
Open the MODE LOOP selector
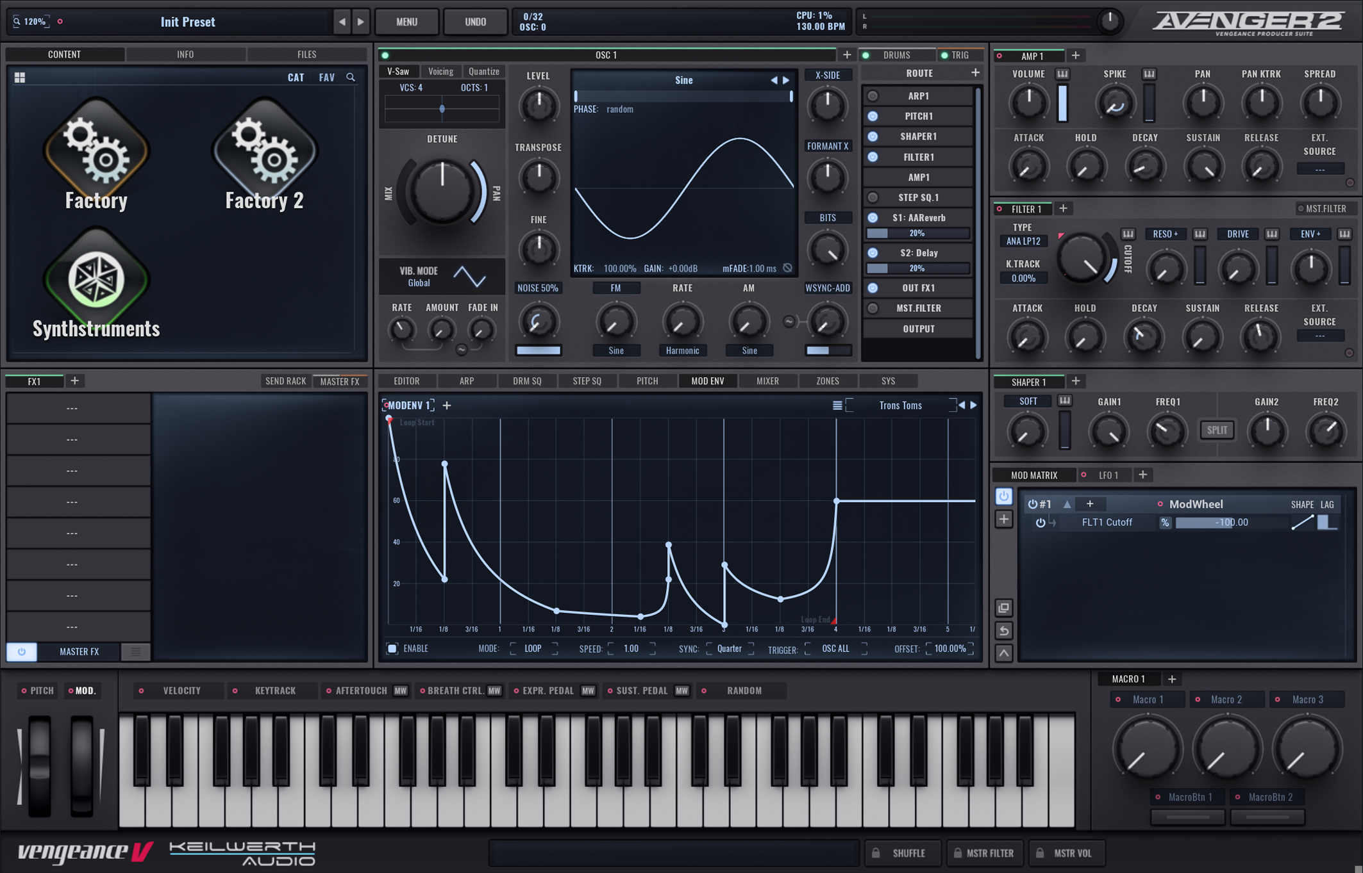tap(533, 649)
